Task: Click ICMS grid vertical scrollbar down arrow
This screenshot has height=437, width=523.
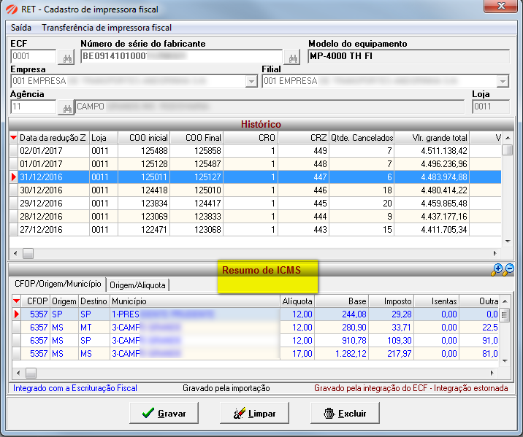Action: pos(505,360)
